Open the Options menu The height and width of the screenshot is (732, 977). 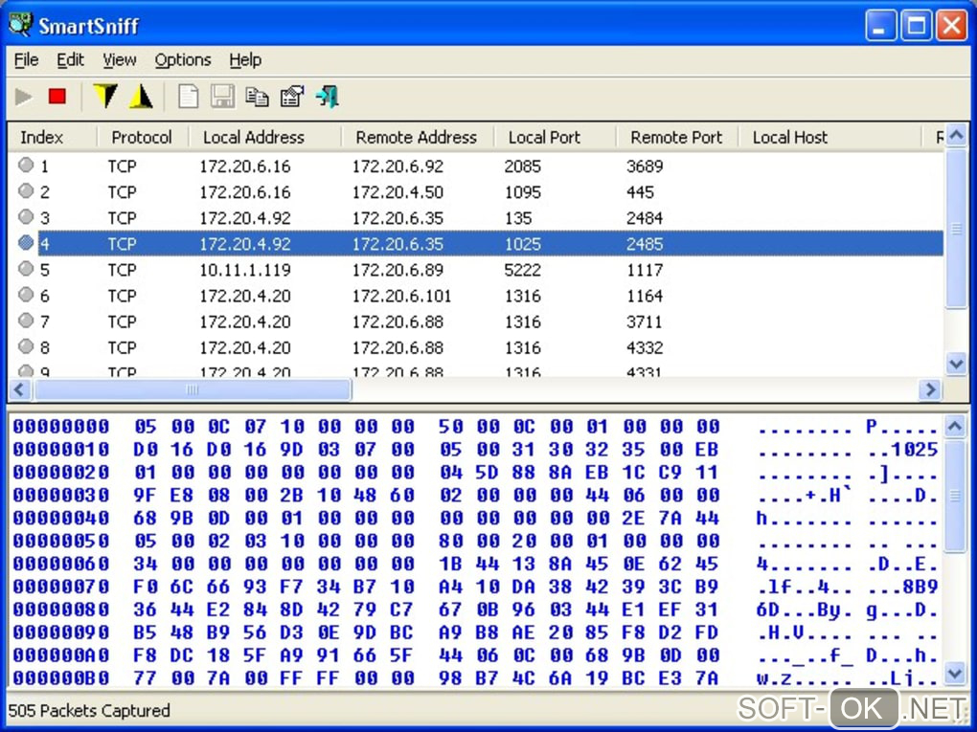[183, 59]
